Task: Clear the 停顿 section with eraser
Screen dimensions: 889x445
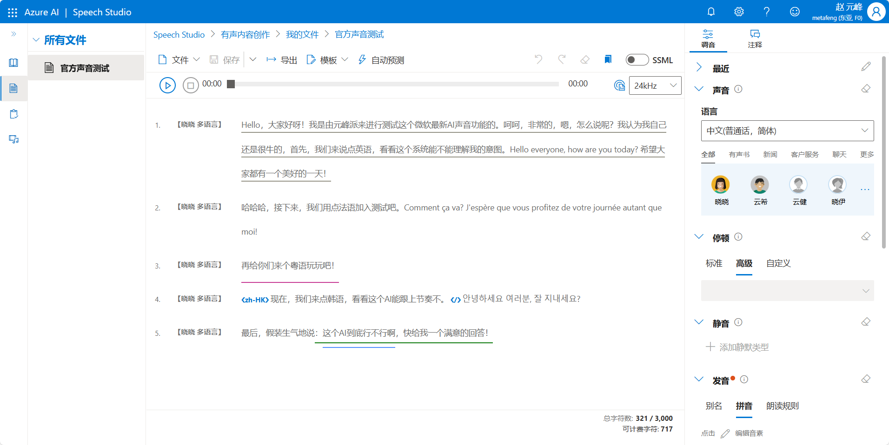Action: 866,236
